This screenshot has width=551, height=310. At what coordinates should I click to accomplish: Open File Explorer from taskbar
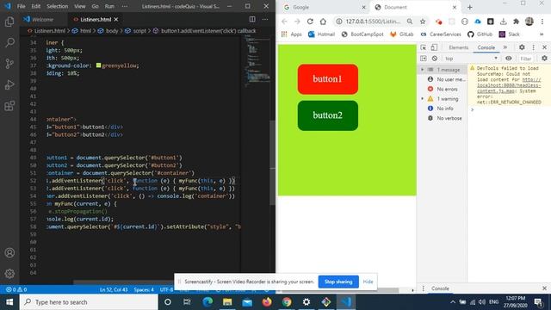point(227,302)
